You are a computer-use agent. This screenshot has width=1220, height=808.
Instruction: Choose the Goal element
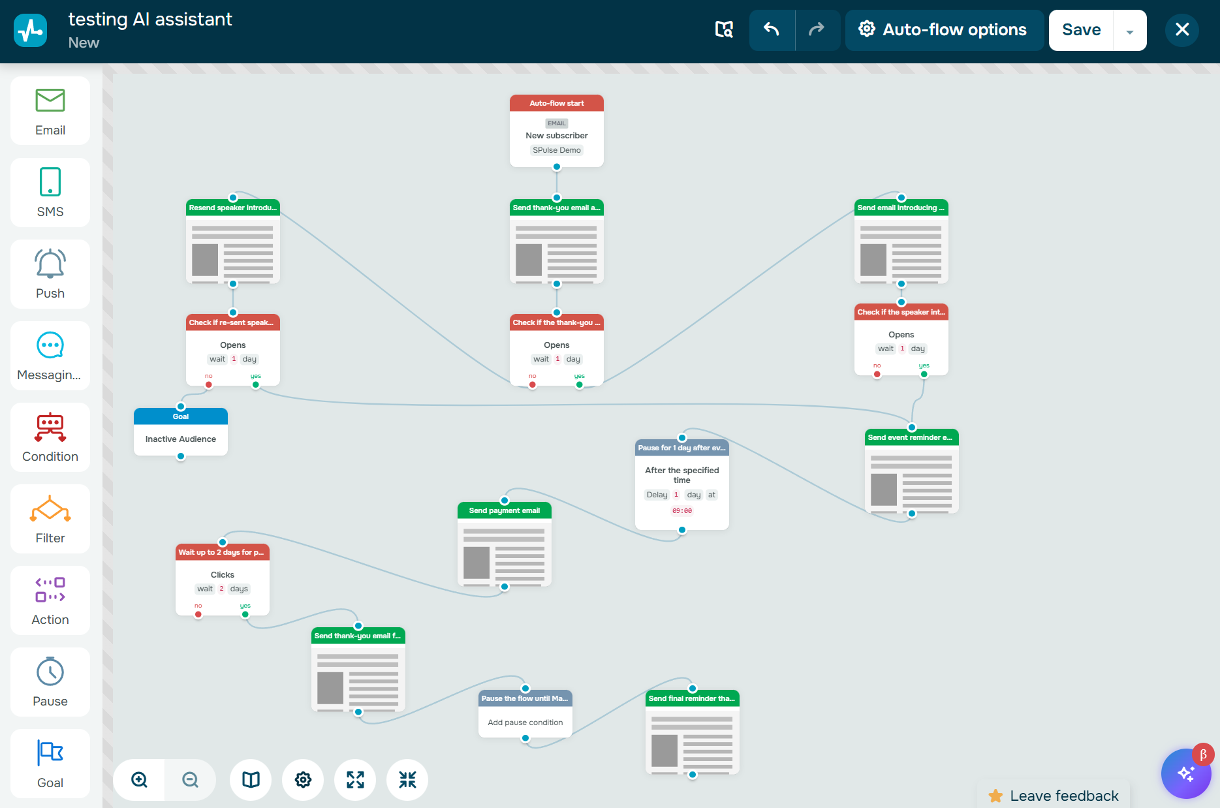[50, 764]
